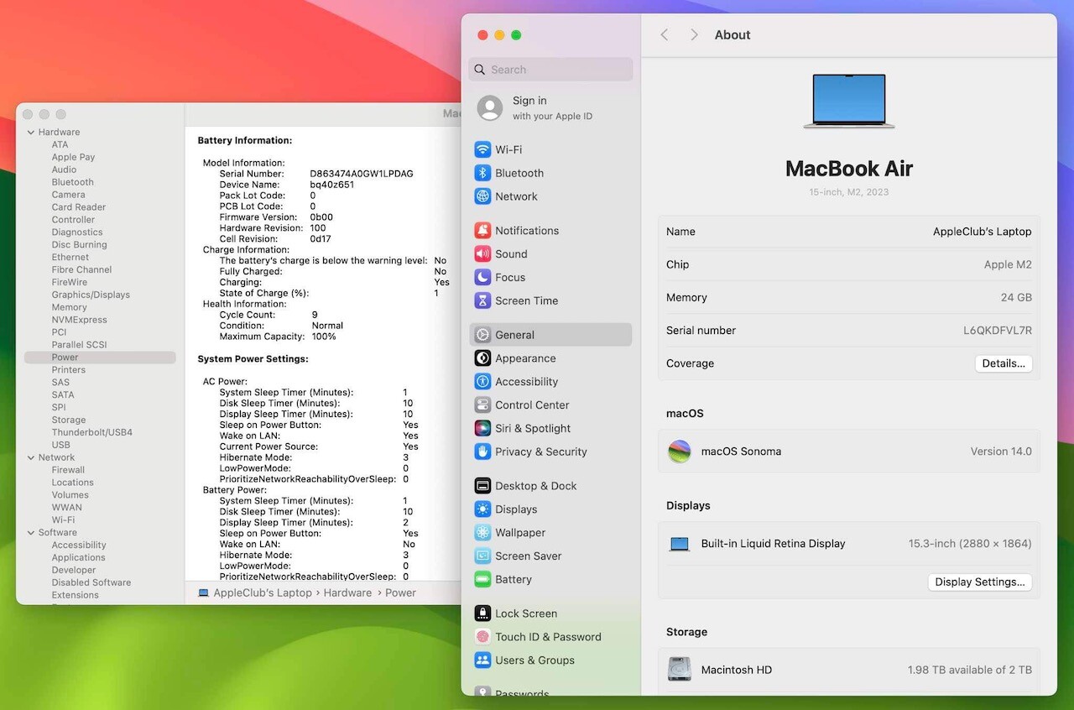This screenshot has height=710, width=1074.
Task: Click the Apple ID avatar icon
Action: pos(490,108)
